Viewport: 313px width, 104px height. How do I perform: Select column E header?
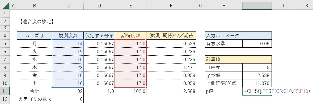(x=130, y=6)
